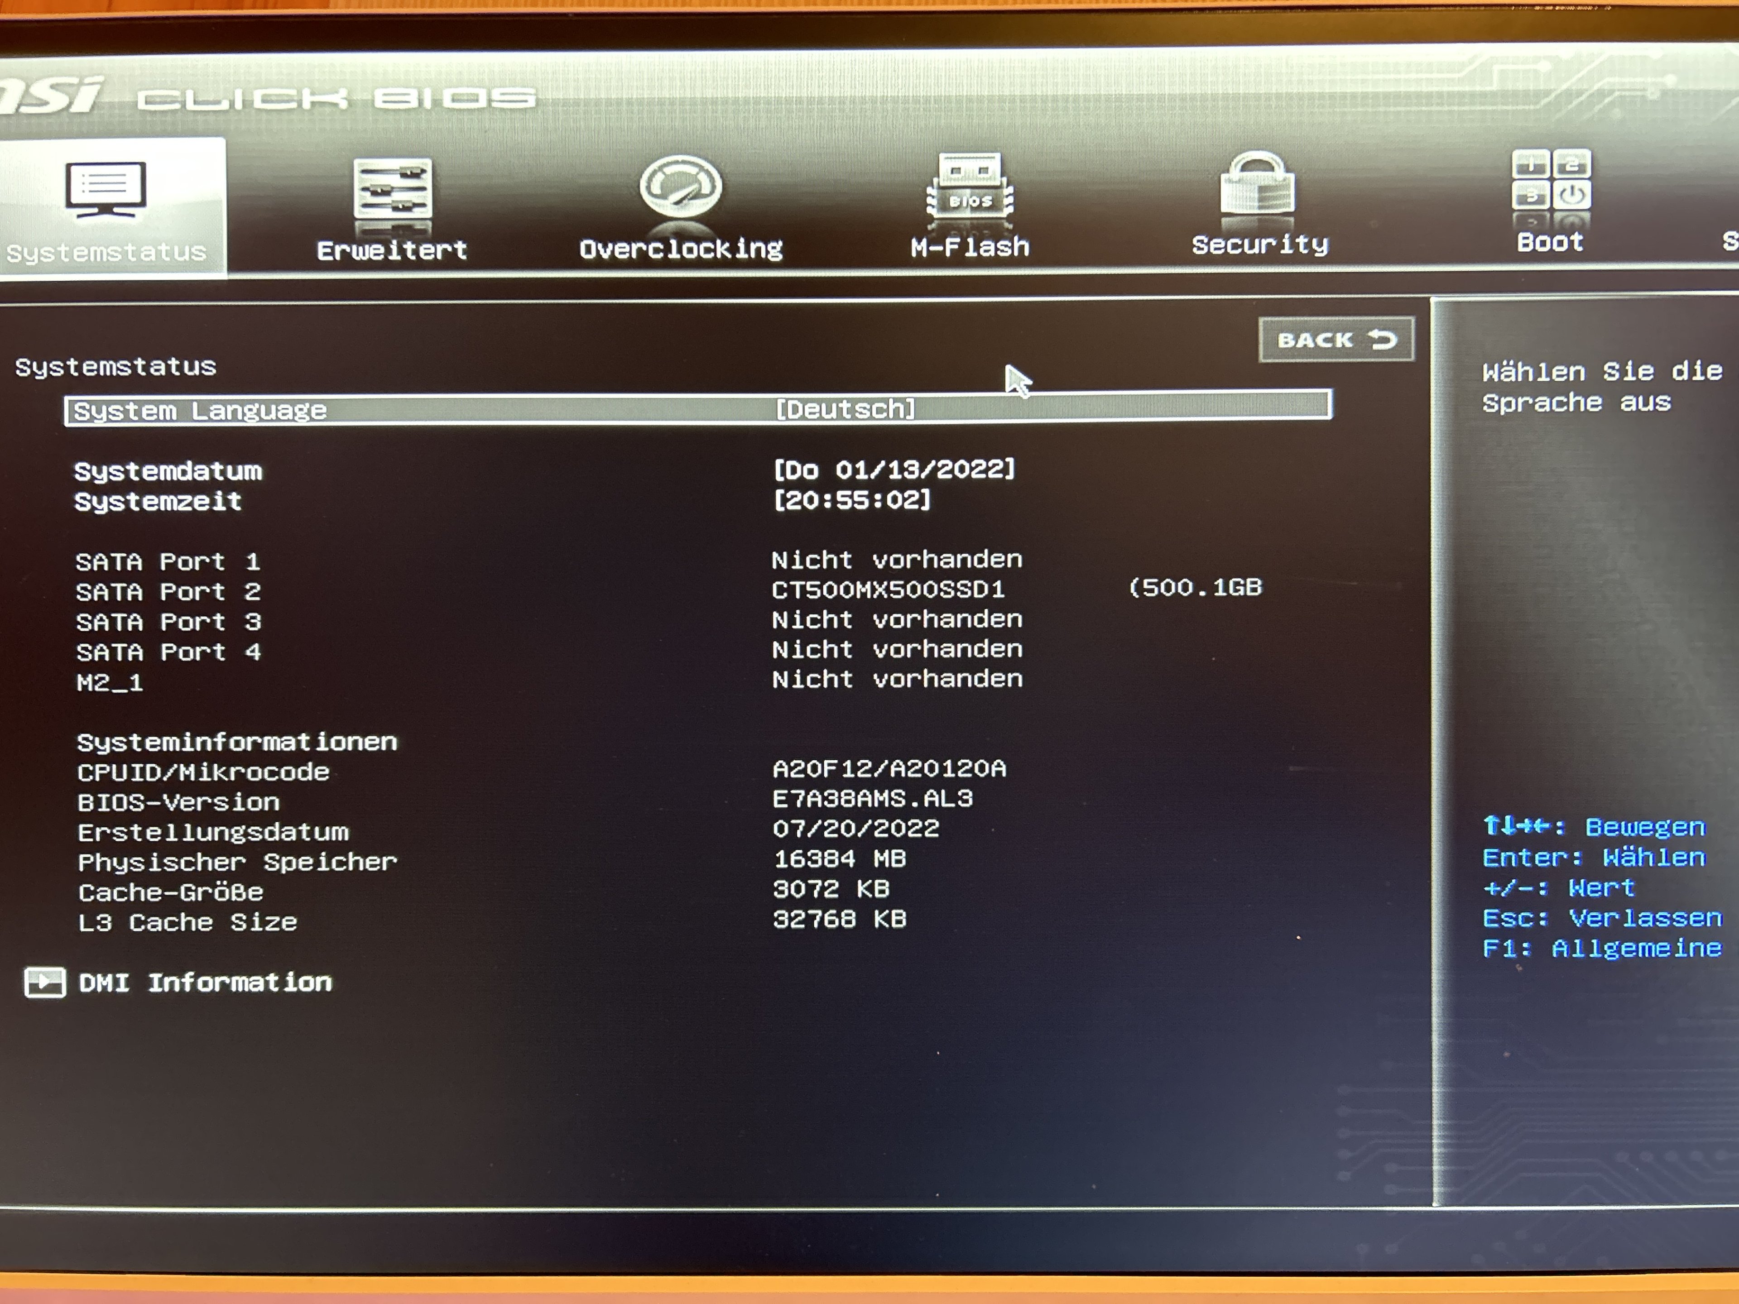Select the Systemzeit time value
The width and height of the screenshot is (1739, 1304).
pos(851,500)
